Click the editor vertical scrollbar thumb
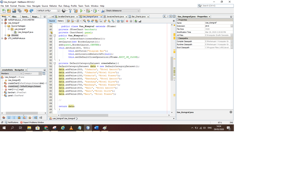307x172 pixels. click(x=172, y=69)
